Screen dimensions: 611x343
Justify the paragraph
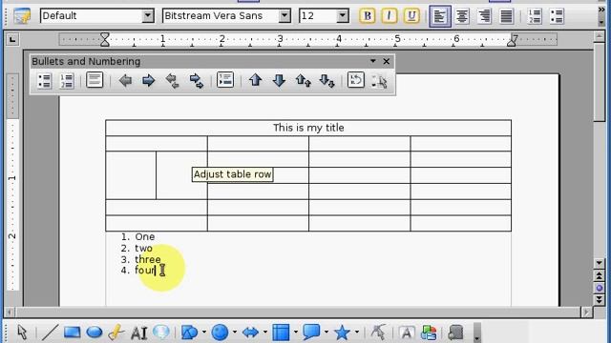point(507,16)
